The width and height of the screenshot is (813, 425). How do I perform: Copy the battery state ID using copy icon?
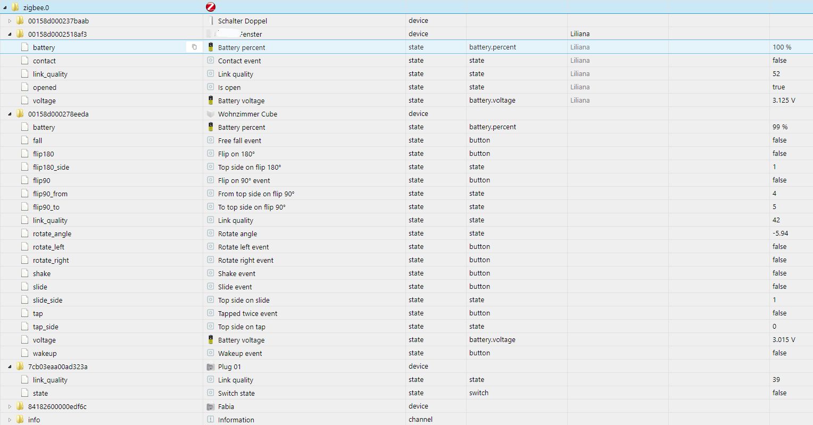coord(194,47)
